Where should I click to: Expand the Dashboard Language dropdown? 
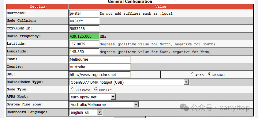[x=99, y=112]
